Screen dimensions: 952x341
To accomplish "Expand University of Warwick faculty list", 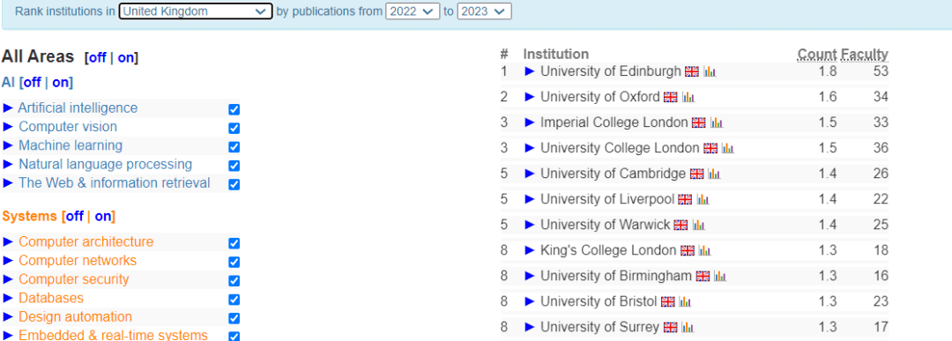I will (530, 225).
